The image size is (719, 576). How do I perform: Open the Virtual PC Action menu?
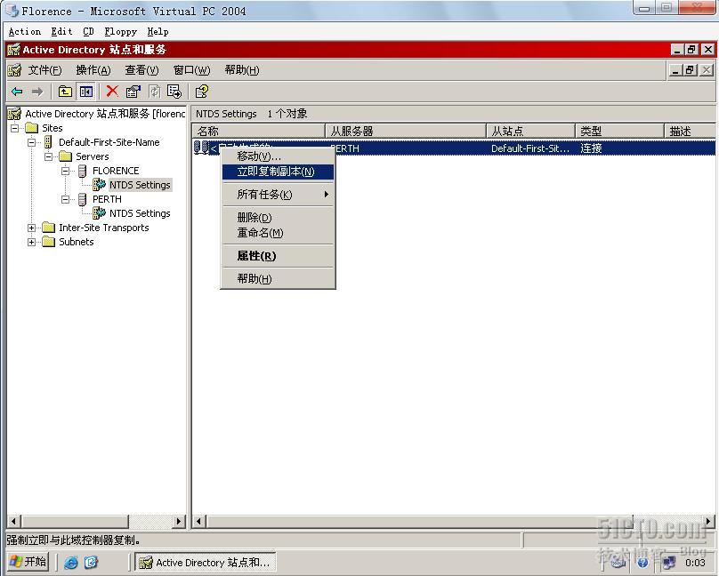pos(25,32)
